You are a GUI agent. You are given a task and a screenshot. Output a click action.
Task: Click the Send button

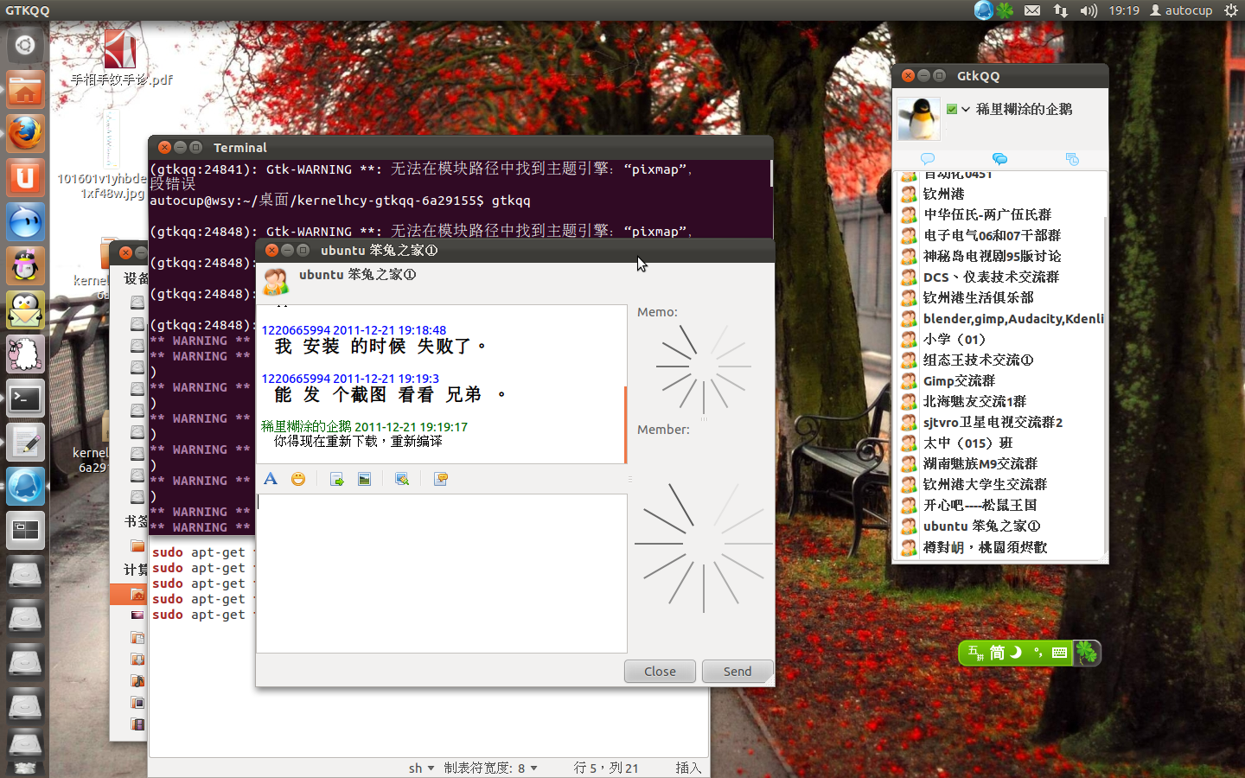click(737, 672)
